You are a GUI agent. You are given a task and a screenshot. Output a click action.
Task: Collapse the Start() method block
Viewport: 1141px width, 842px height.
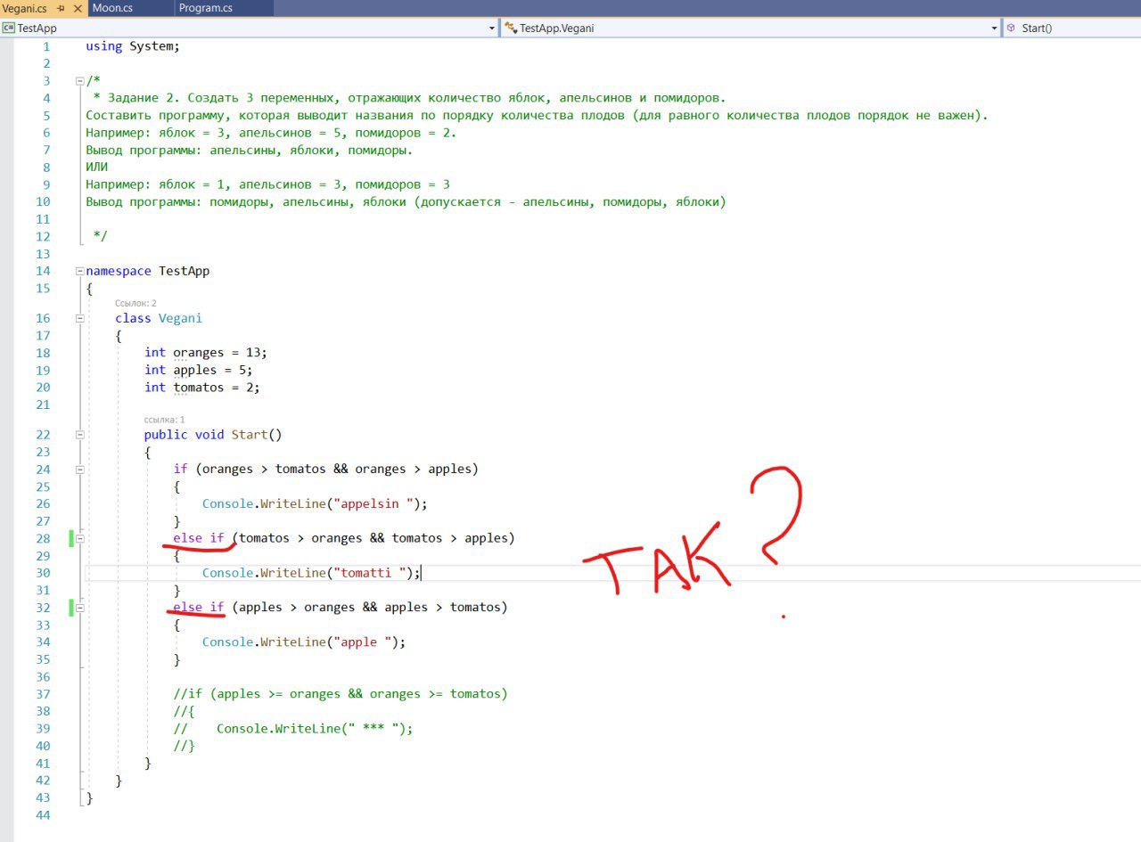pos(79,436)
